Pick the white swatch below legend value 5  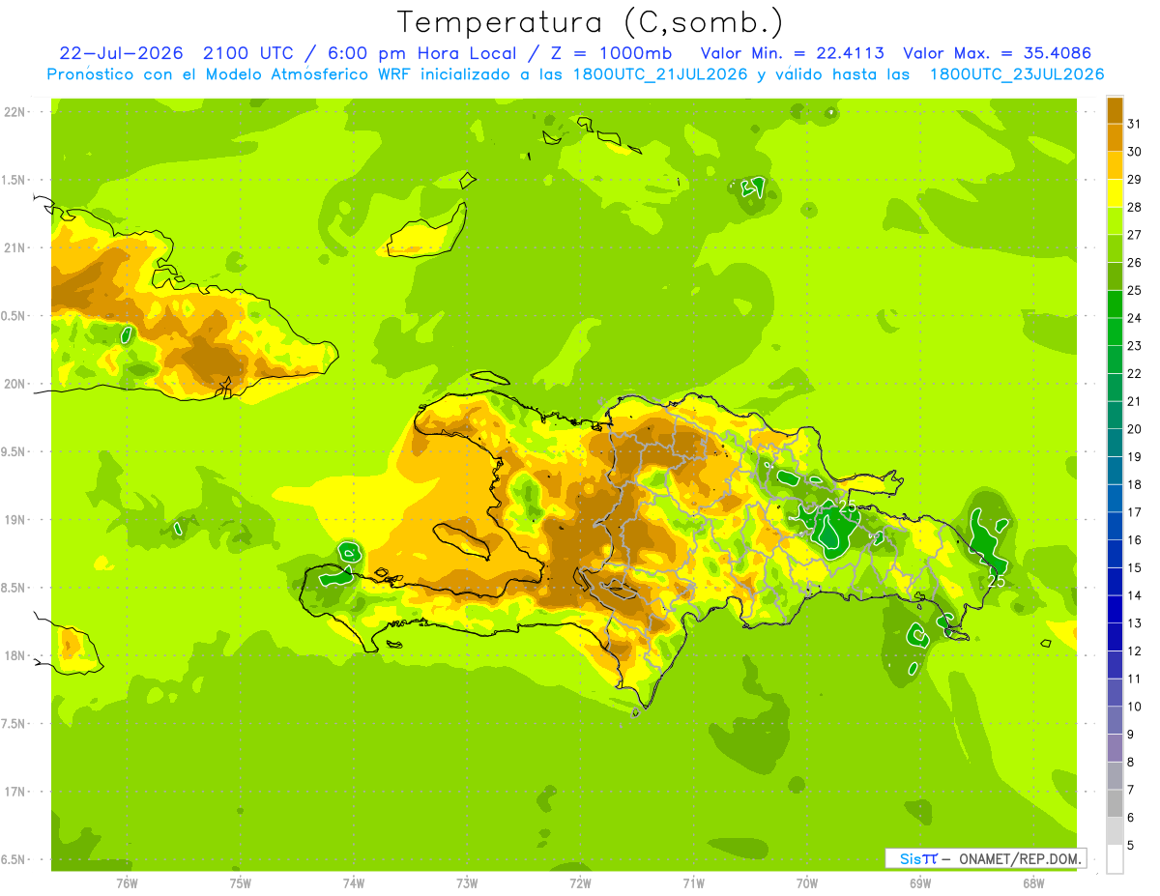[1115, 859]
